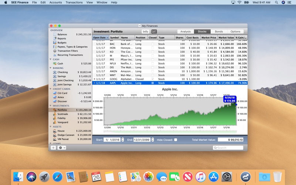Focus the Search field at bottom
Screen dimensions: 296x185
[x=228, y=148]
